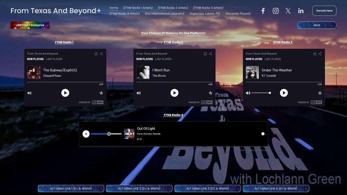Open ALT Listen Link 2 (EU & World)
The width and height of the screenshot is (347, 195).
139,188
